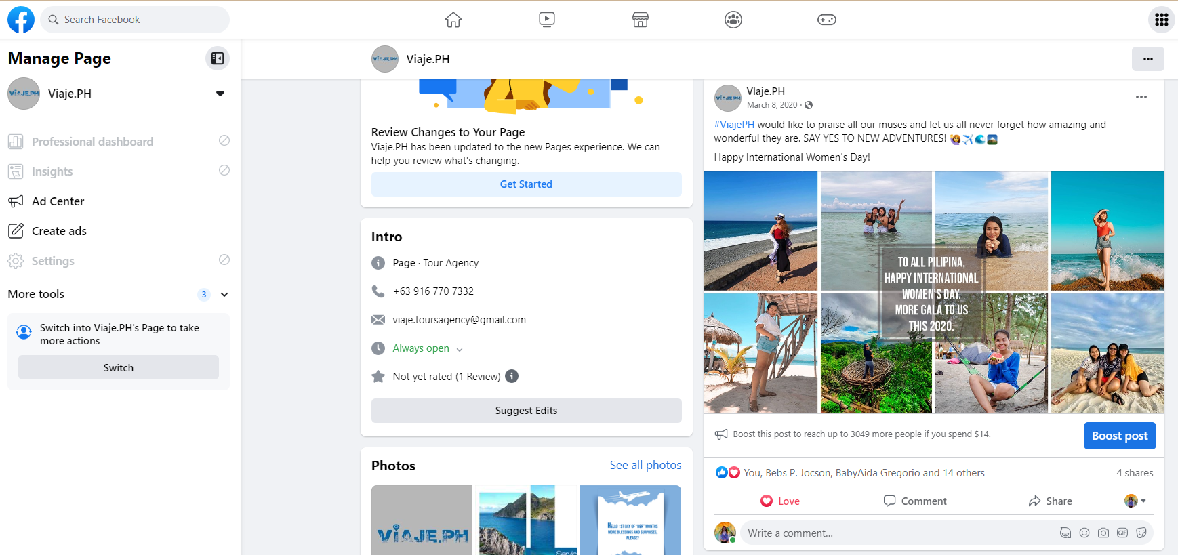
Task: Open the GIF icon in comment box
Action: coord(1122,533)
